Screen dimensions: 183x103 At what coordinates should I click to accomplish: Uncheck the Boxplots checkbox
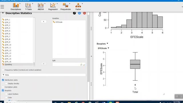[3, 90]
